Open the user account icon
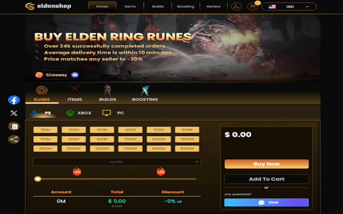This screenshot has height=214, width=343. [236, 6]
